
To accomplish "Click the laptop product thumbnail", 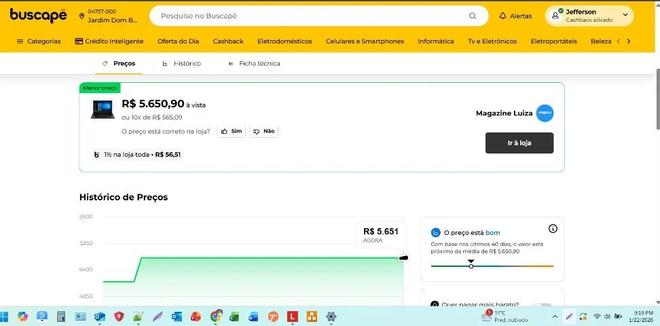I will [x=103, y=109].
